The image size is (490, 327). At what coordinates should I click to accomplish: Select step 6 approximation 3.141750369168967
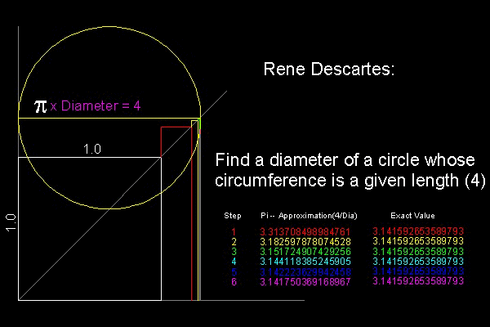(x=305, y=281)
